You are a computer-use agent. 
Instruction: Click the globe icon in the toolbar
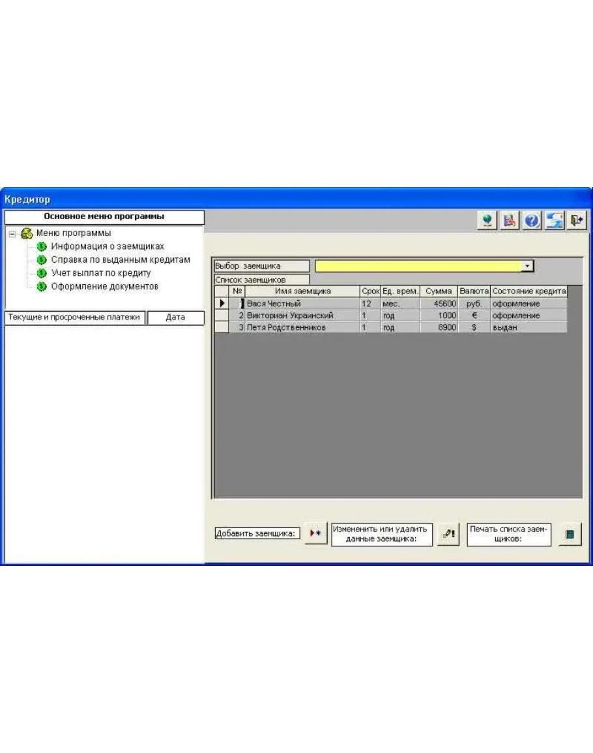pos(486,221)
